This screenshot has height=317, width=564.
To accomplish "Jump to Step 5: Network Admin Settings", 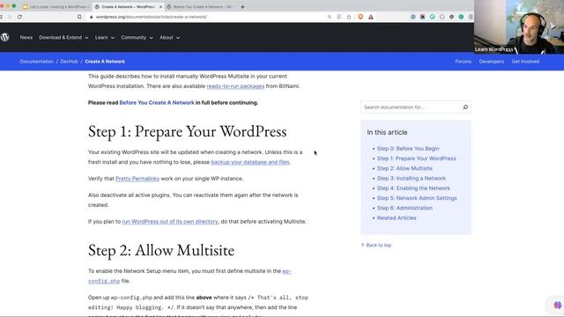I will coord(417,198).
